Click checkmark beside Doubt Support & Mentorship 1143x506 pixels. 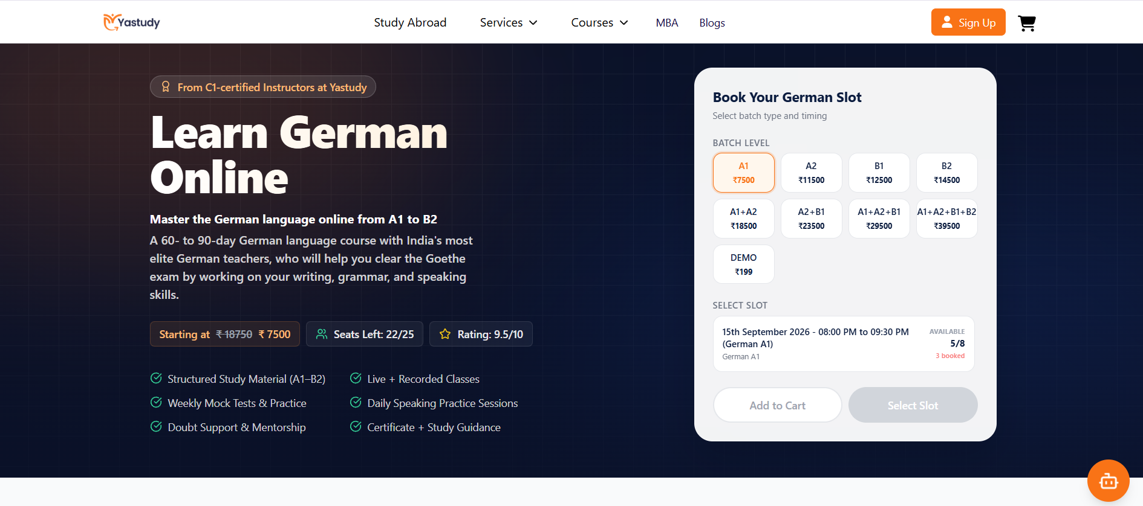click(x=156, y=427)
